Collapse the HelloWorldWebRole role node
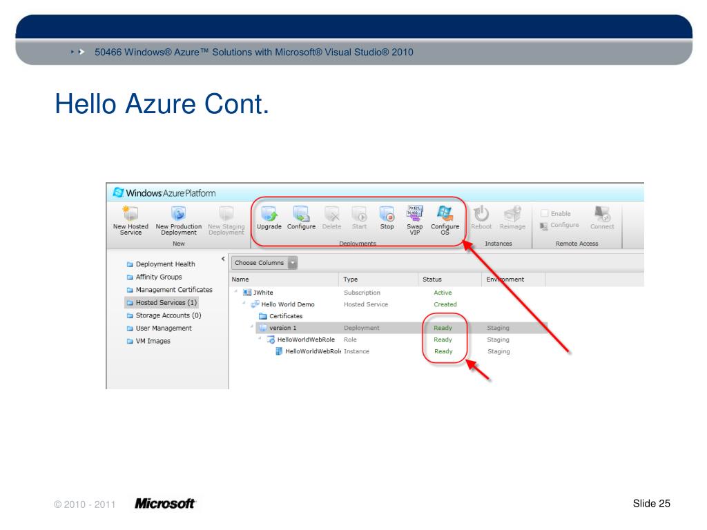This screenshot has height=530, width=707. tap(260, 338)
